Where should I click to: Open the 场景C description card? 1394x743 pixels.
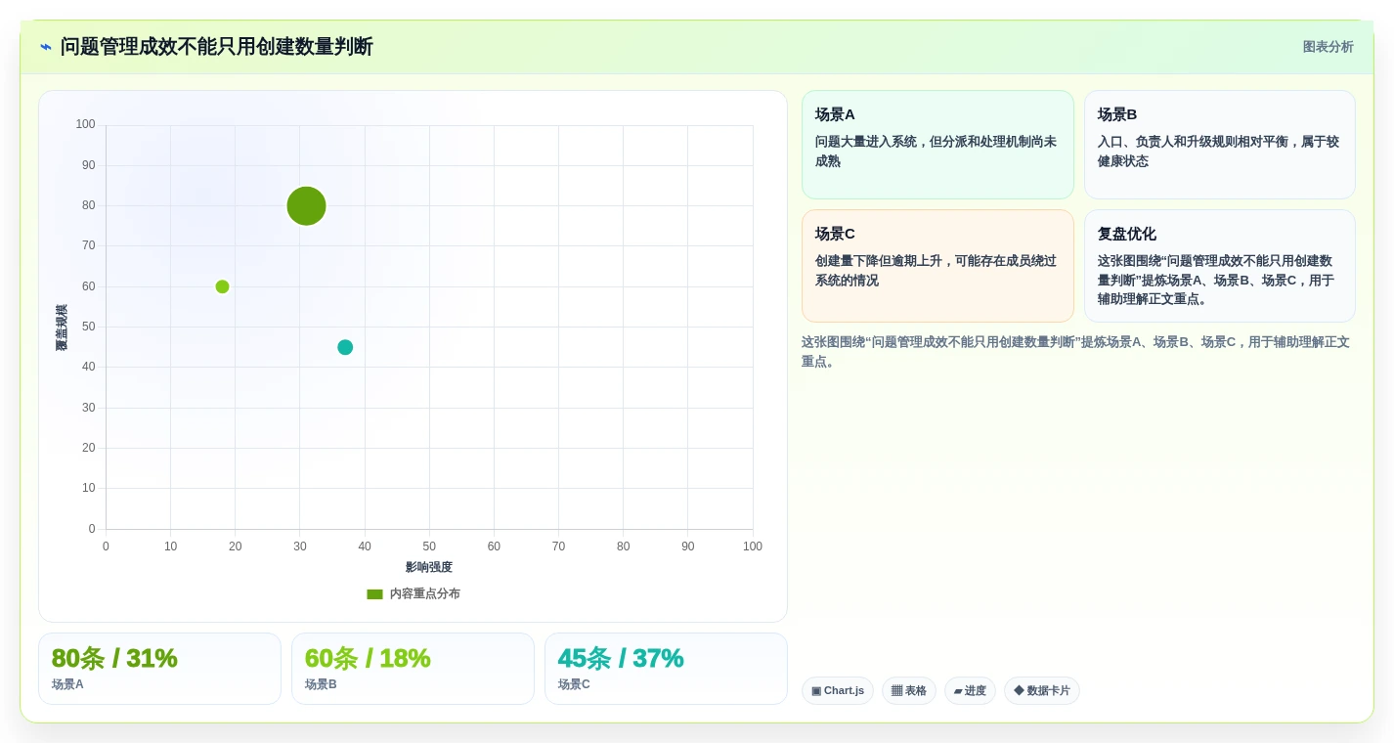(x=937, y=266)
